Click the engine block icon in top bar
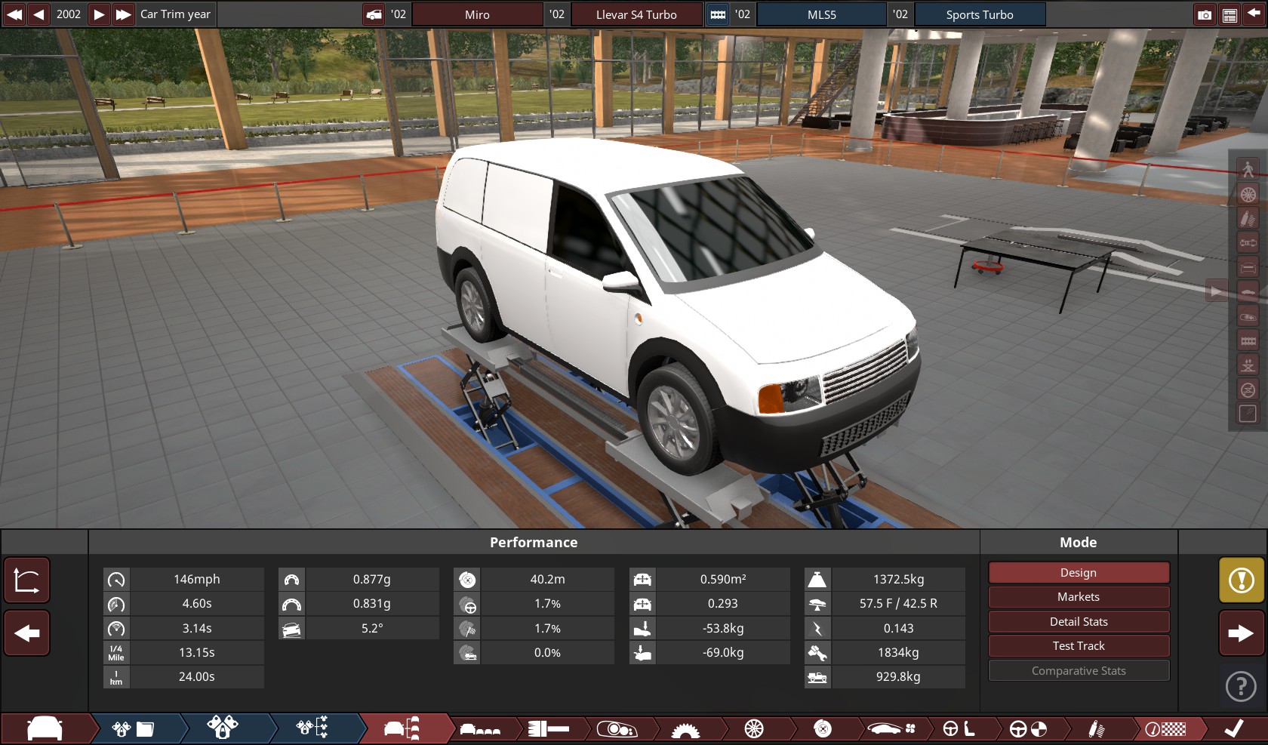Viewport: 1268px width, 745px height. (718, 14)
